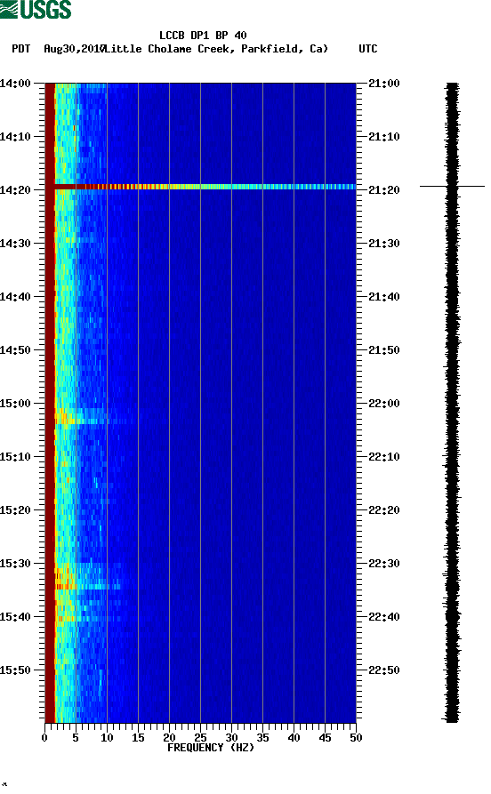The height and width of the screenshot is (794, 491).
Task: Click the bright energy burst just after 15:00
Action: pyautogui.click(x=81, y=416)
